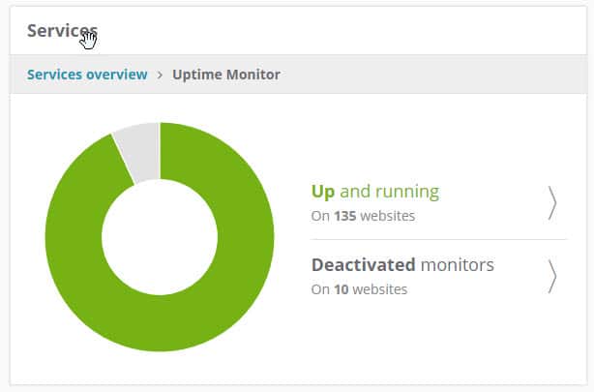The height and width of the screenshot is (392, 594).
Task: Click the Uptime Monitor breadcrumb label
Action: tap(226, 75)
